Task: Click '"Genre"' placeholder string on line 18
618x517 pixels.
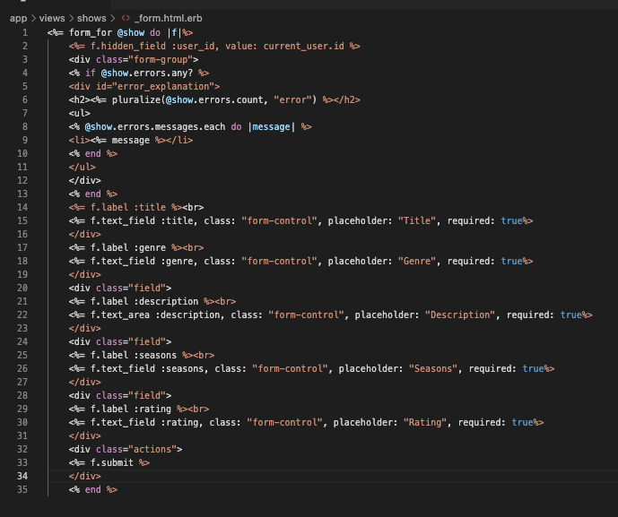Action: coord(417,261)
